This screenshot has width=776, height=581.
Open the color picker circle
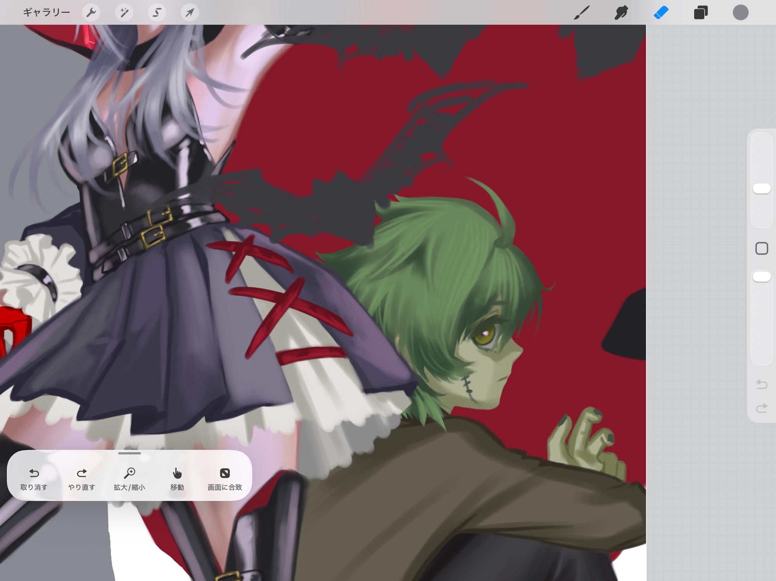click(x=740, y=12)
